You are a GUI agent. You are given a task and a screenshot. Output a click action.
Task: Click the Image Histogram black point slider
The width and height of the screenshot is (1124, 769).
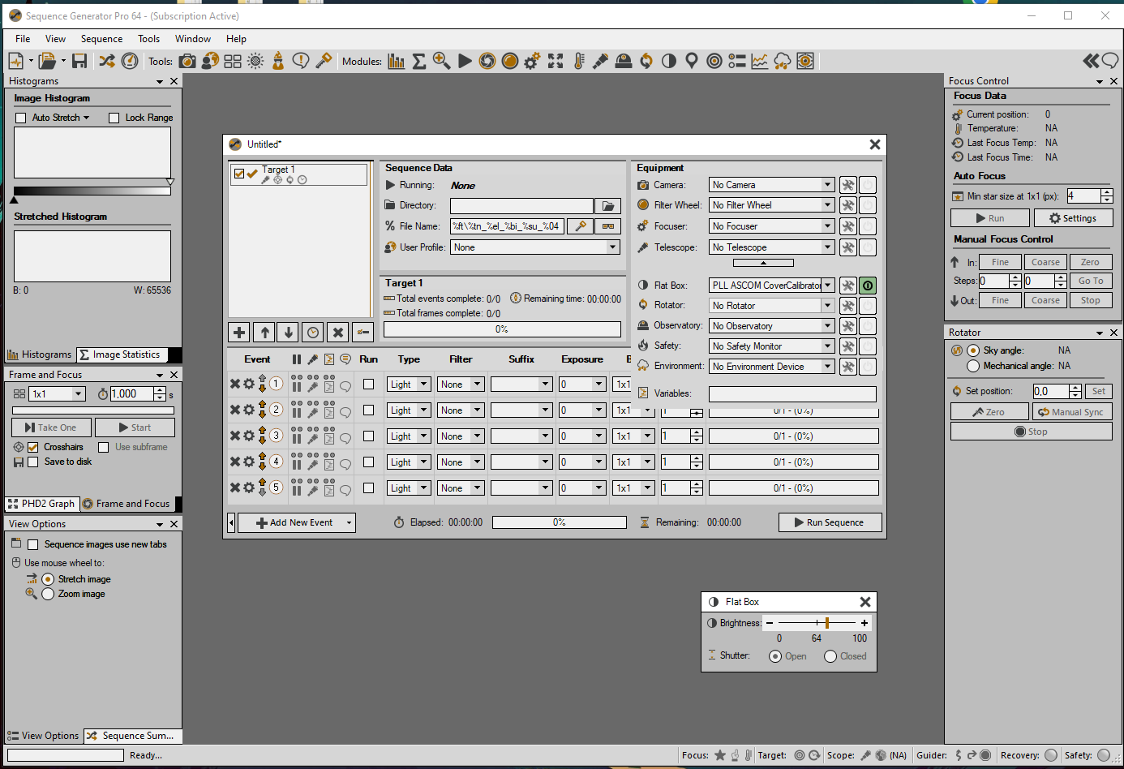(14, 200)
